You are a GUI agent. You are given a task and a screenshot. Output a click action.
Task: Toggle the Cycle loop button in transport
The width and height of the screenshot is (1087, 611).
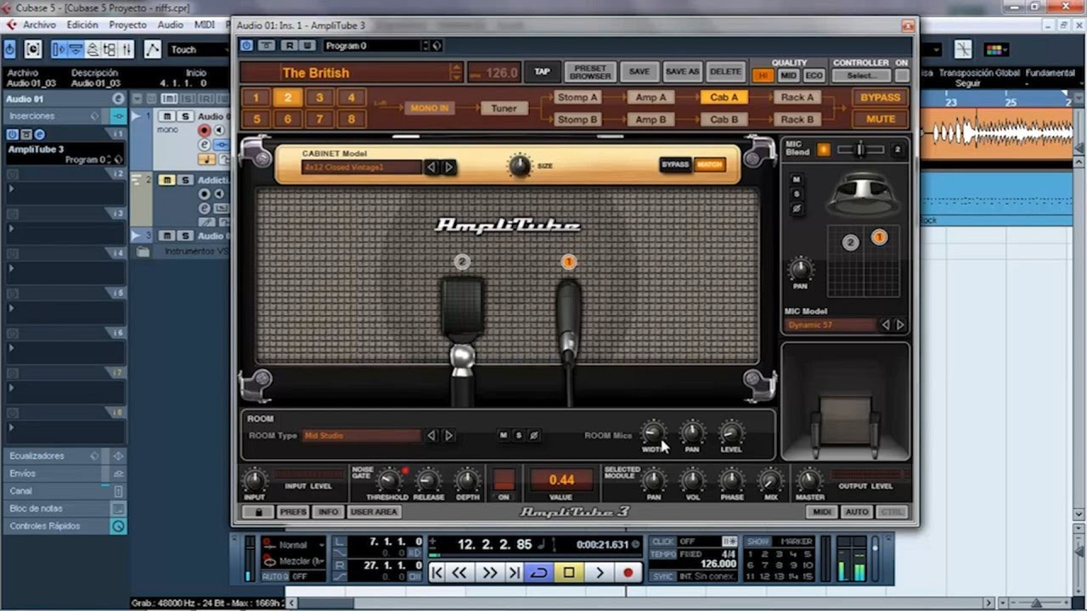538,573
